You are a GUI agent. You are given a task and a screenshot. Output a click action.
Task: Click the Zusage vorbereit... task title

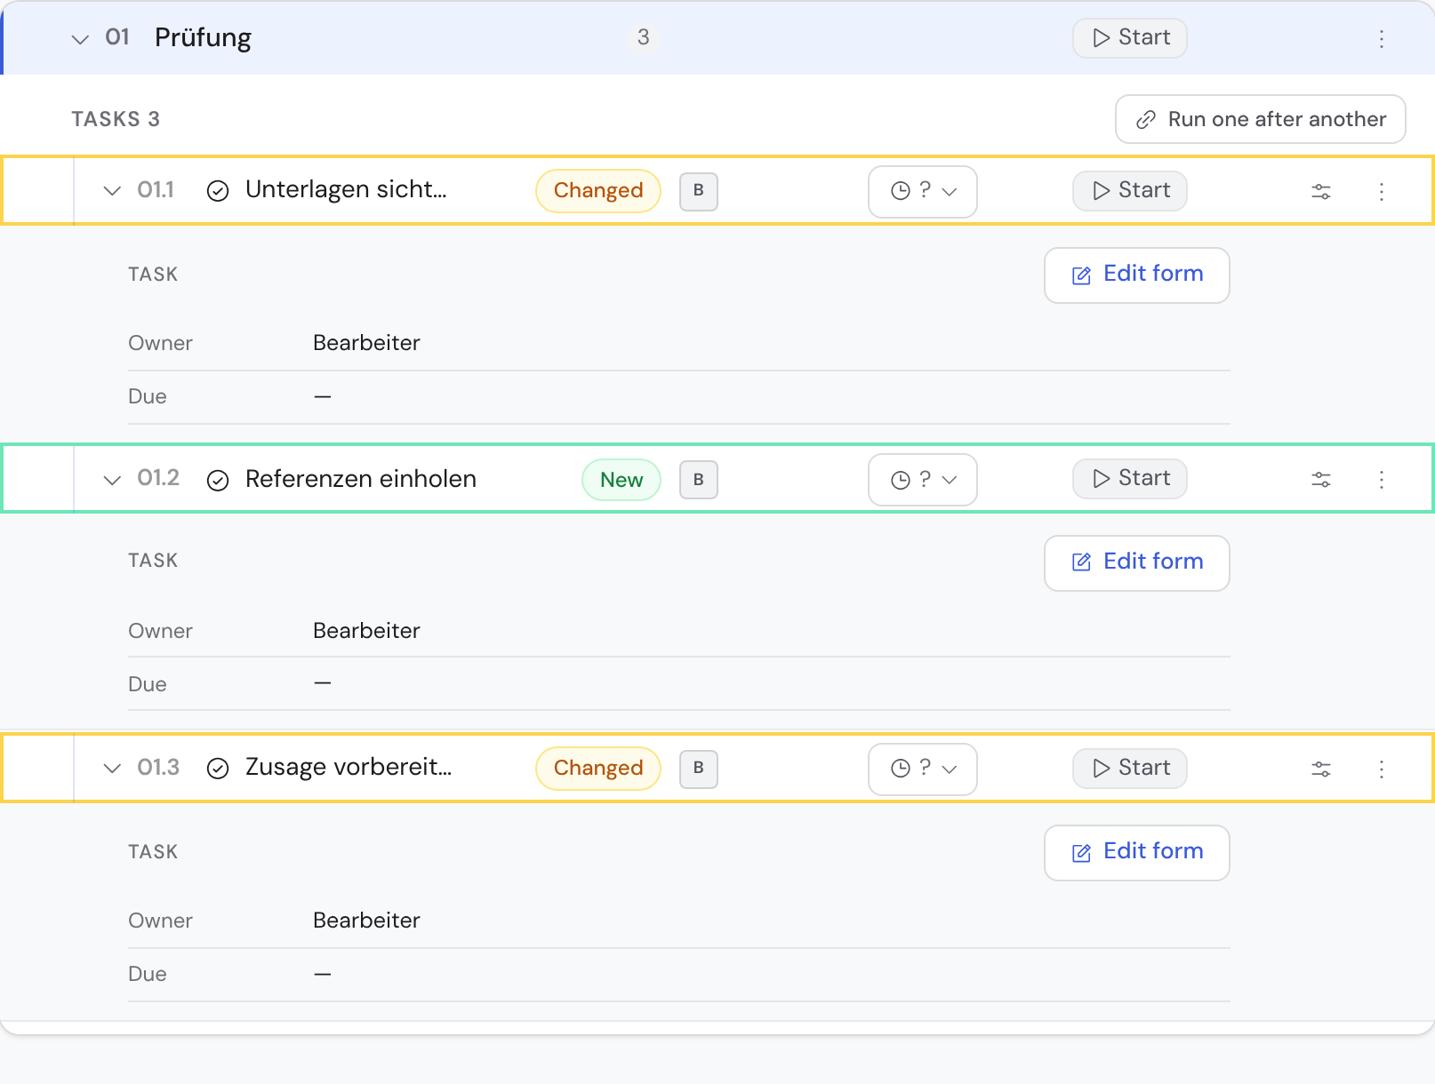click(349, 767)
